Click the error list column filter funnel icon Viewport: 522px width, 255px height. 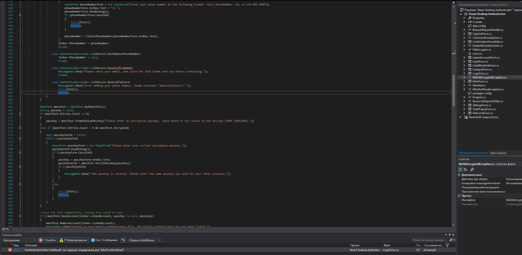[x=447, y=246]
